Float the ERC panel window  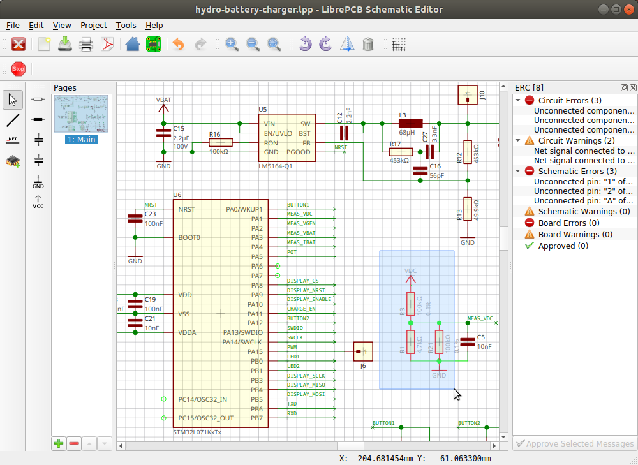point(624,87)
